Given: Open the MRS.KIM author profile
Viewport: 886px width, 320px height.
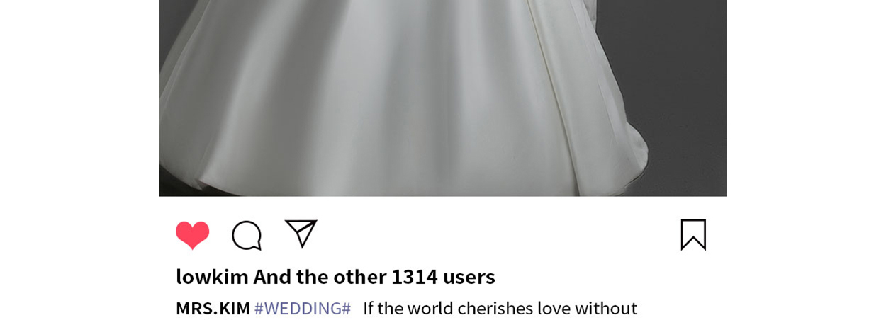Looking at the screenshot, I should [213, 308].
